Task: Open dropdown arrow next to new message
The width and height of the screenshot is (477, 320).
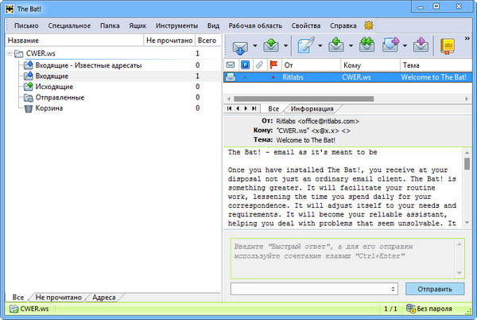Action: [x=322, y=44]
